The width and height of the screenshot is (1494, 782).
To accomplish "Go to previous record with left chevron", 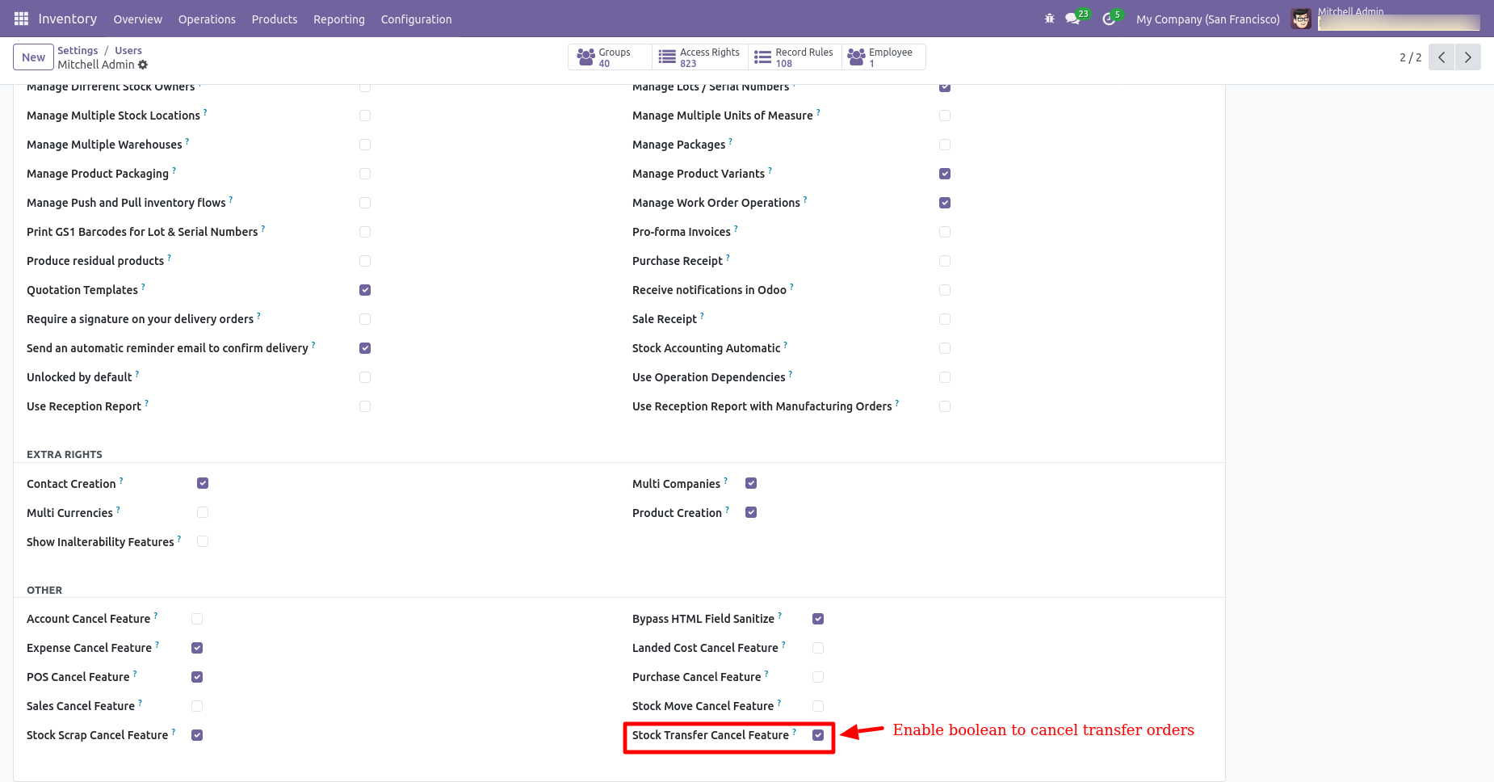I will [1442, 57].
